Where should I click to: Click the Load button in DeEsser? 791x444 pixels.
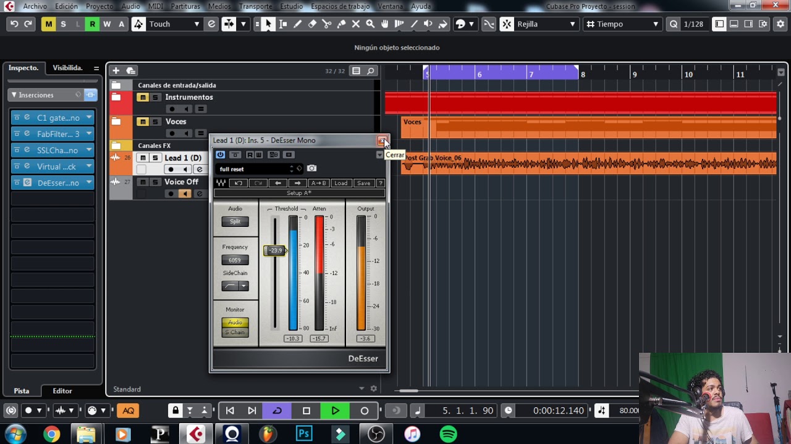tap(341, 183)
